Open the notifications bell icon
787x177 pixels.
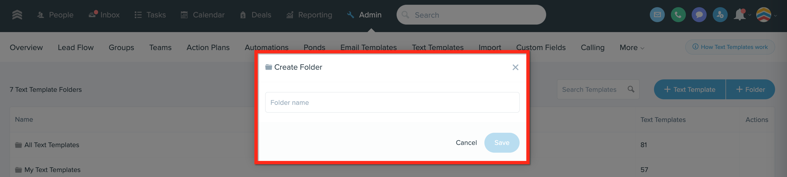pyautogui.click(x=740, y=15)
